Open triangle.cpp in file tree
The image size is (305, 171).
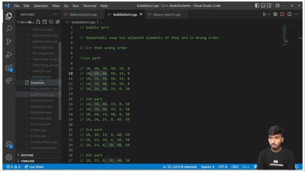coord(41,71)
